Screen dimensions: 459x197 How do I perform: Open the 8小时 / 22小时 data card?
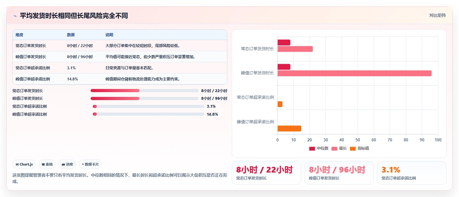tap(266, 173)
